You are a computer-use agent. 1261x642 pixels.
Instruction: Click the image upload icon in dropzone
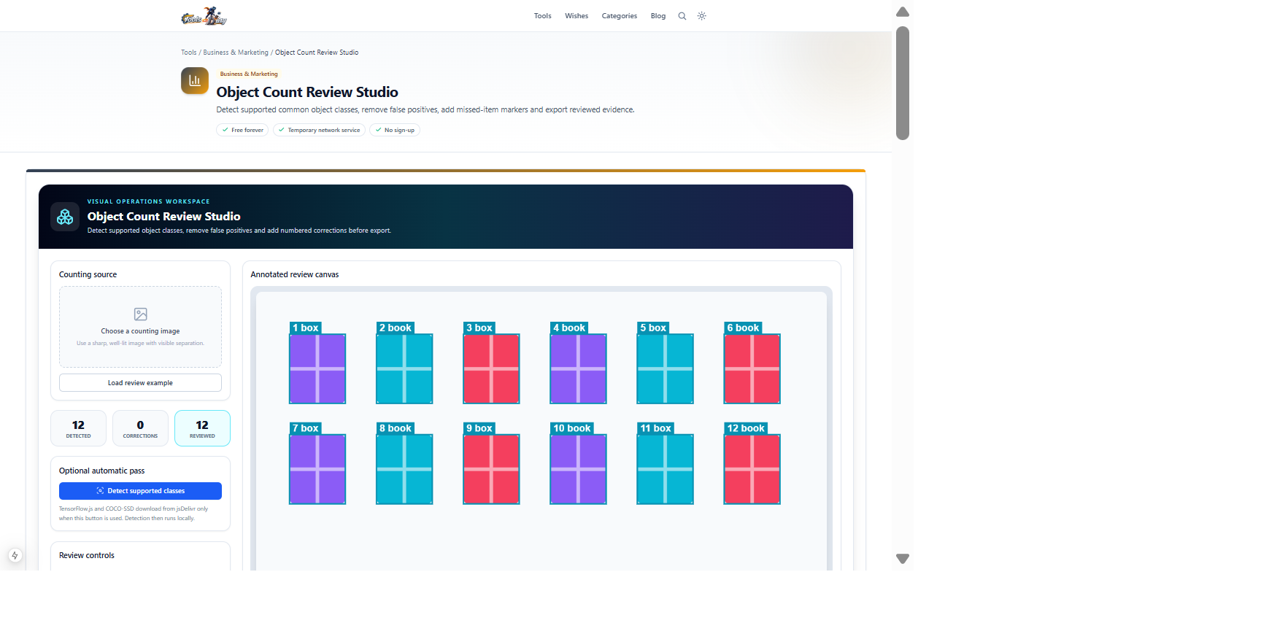[141, 314]
